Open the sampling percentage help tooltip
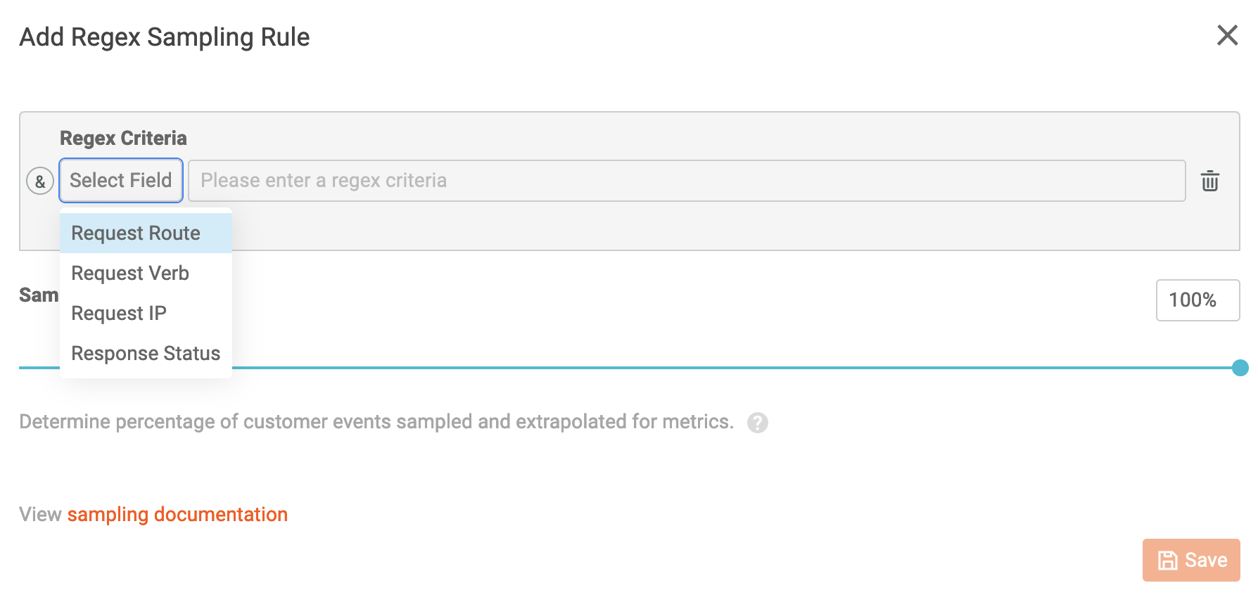 click(757, 423)
